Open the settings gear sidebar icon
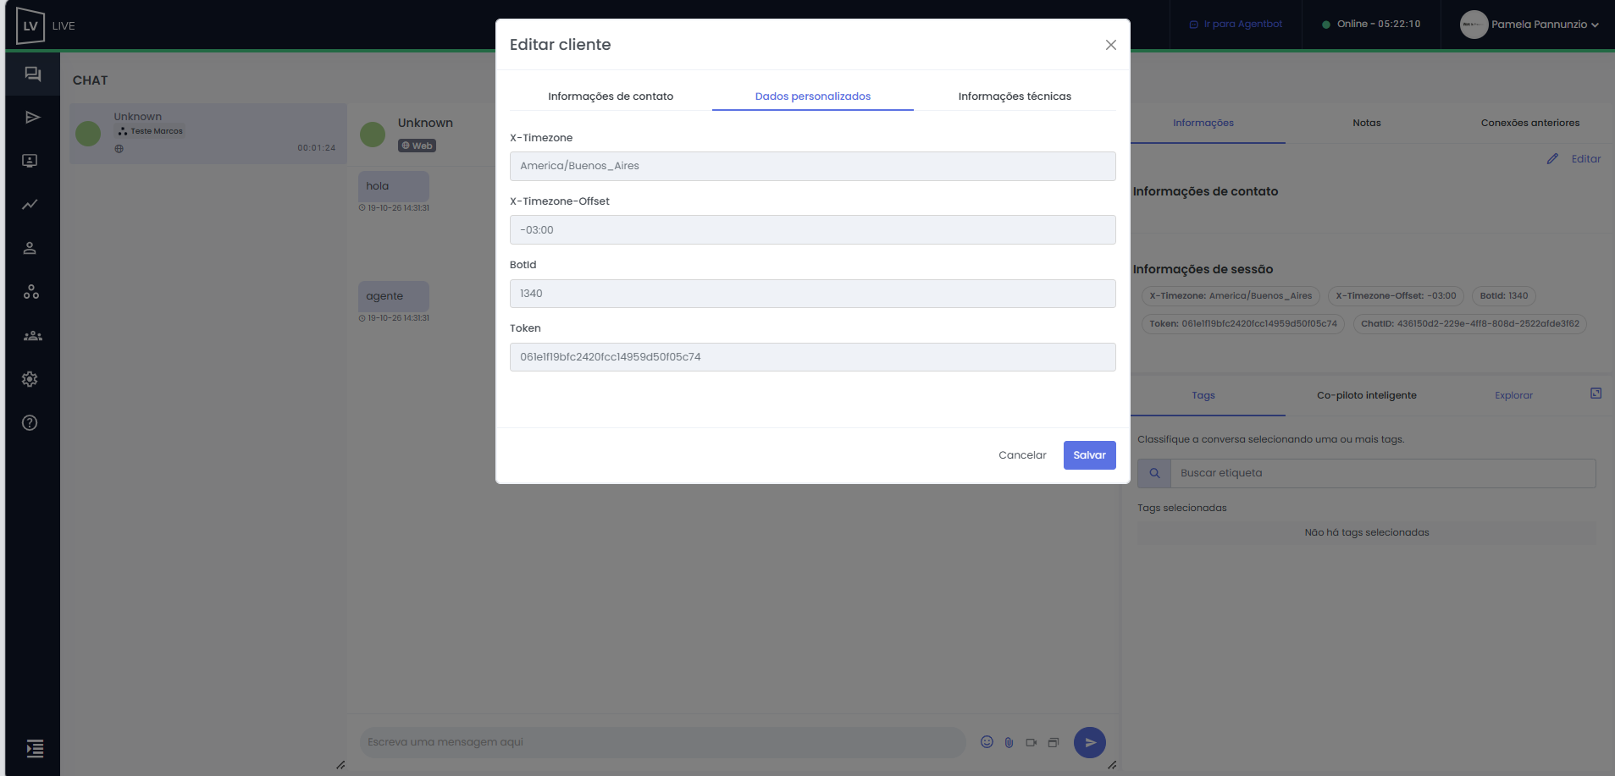 [30, 379]
